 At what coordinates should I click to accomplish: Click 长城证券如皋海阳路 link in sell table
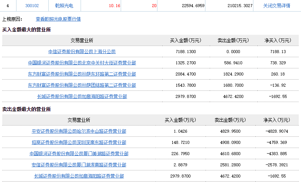(x=79, y=176)
